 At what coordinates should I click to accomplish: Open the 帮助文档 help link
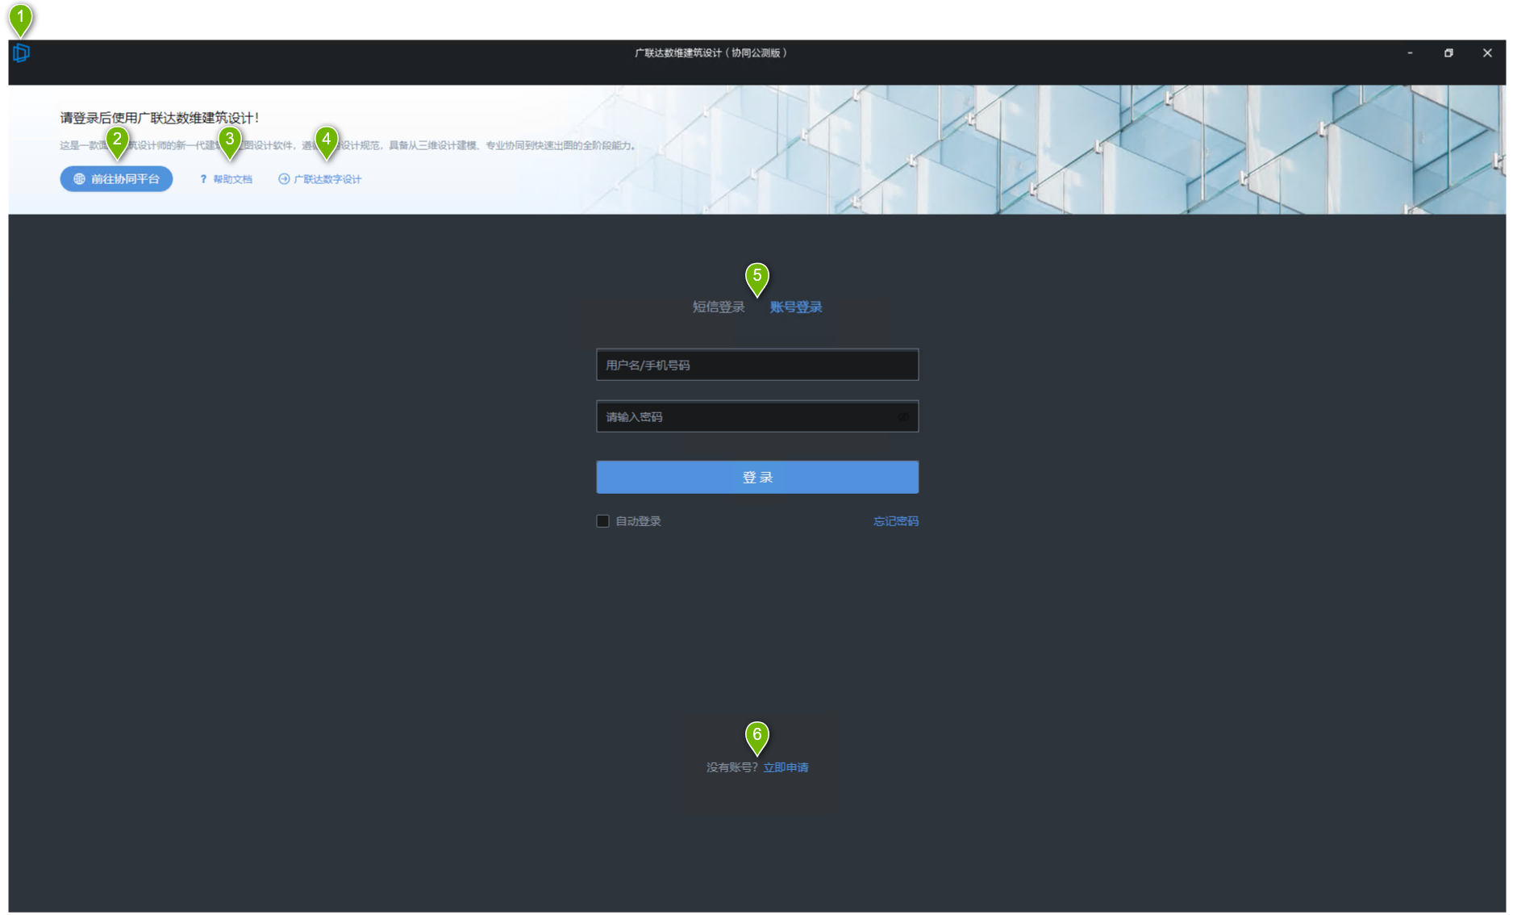coord(232,179)
